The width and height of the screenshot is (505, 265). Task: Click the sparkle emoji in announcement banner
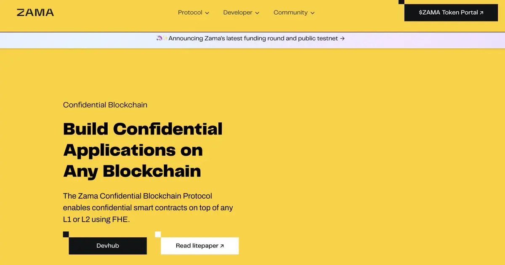point(165,38)
